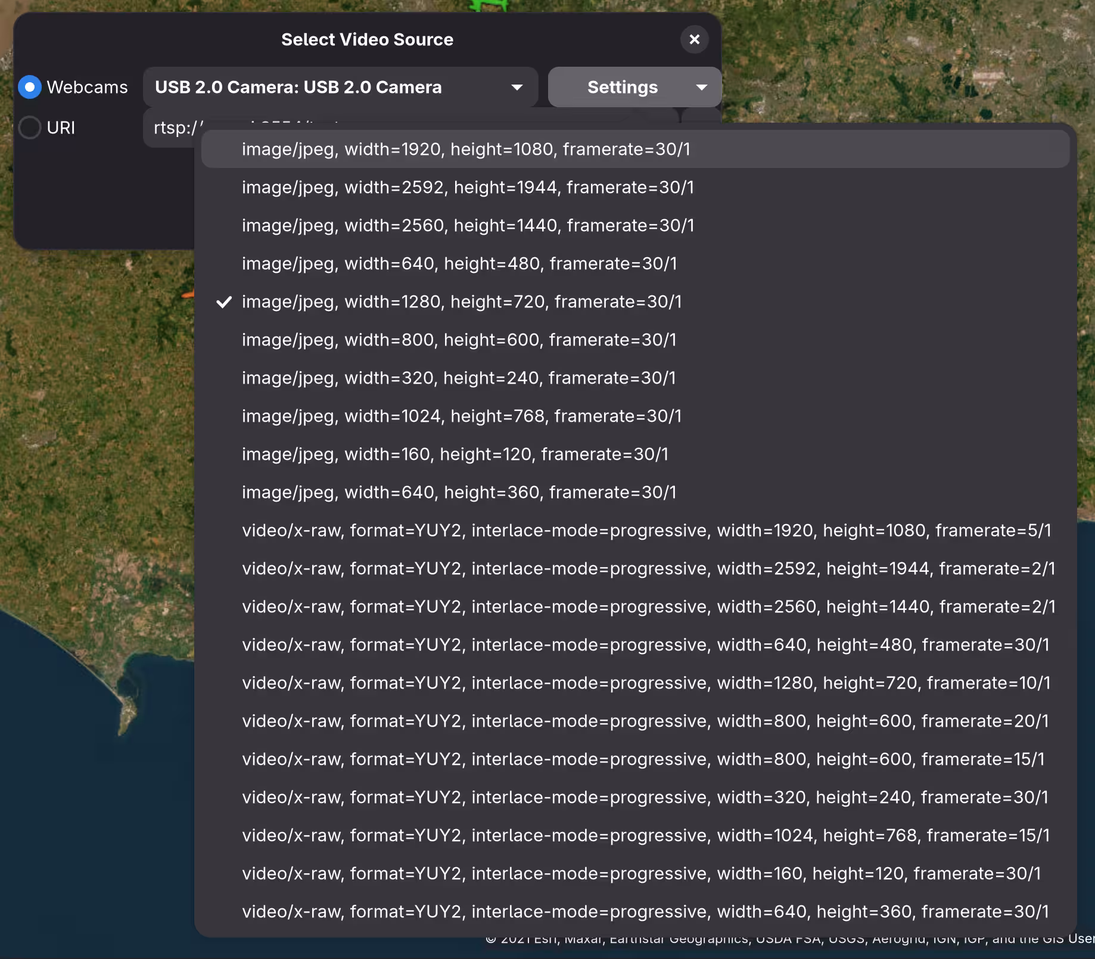
Task: Select image/jpeg 160x120 format
Action: point(455,454)
